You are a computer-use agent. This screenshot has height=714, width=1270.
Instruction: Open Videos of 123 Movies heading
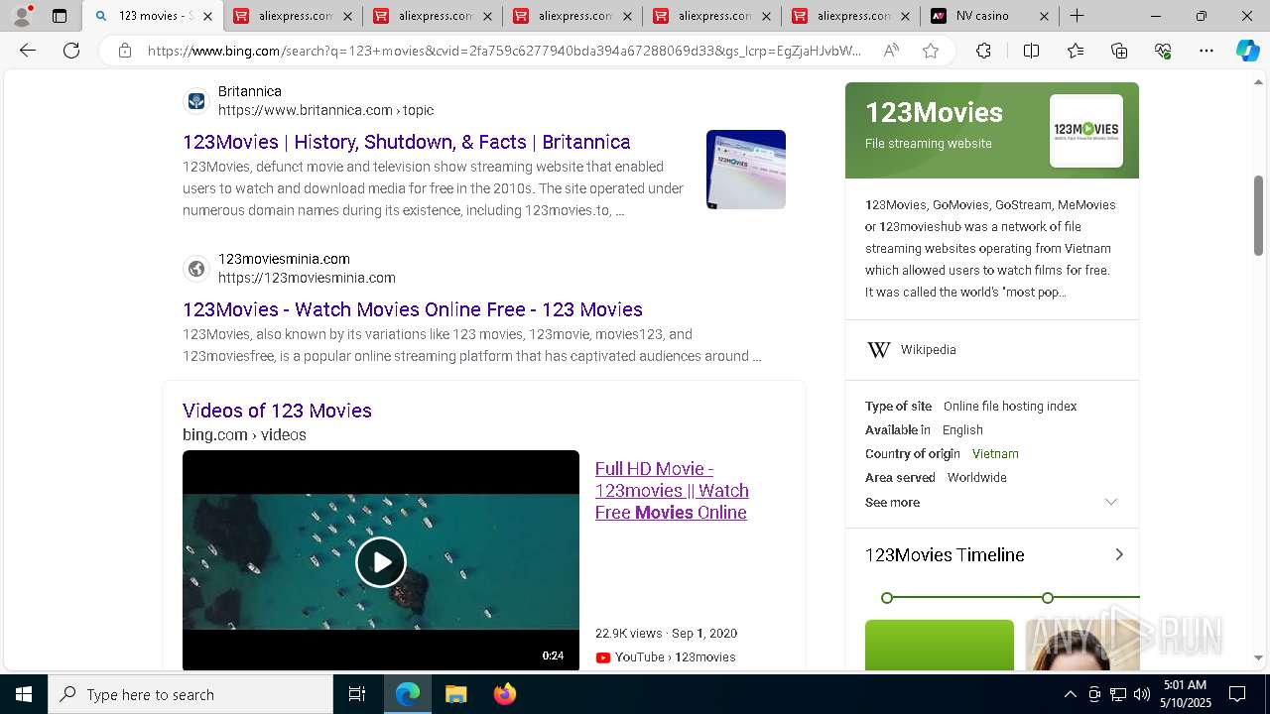pyautogui.click(x=277, y=411)
